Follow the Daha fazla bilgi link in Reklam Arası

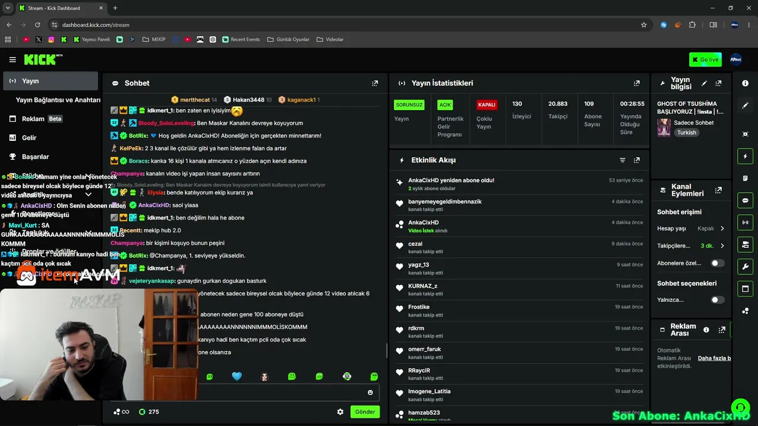point(714,358)
